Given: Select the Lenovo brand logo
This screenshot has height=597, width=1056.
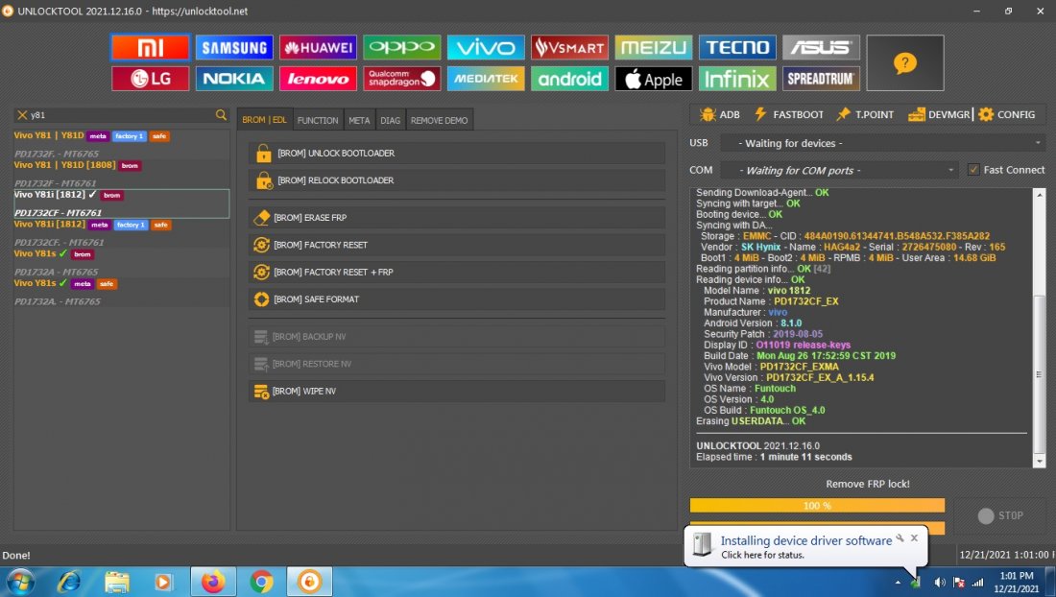Looking at the screenshot, I should click(x=318, y=79).
